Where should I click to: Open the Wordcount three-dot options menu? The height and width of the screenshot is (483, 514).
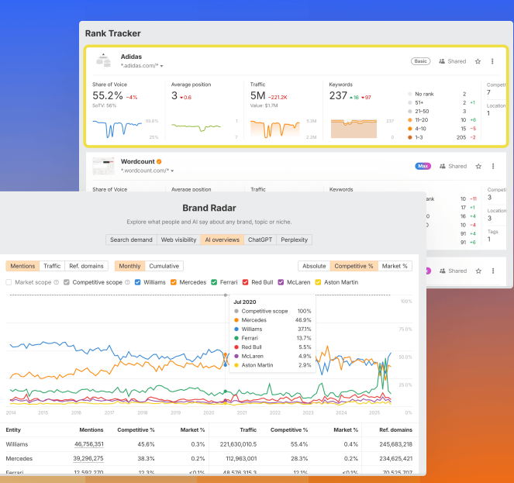[492, 166]
